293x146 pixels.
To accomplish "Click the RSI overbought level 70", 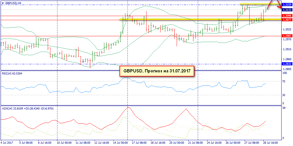I will 284,81.
